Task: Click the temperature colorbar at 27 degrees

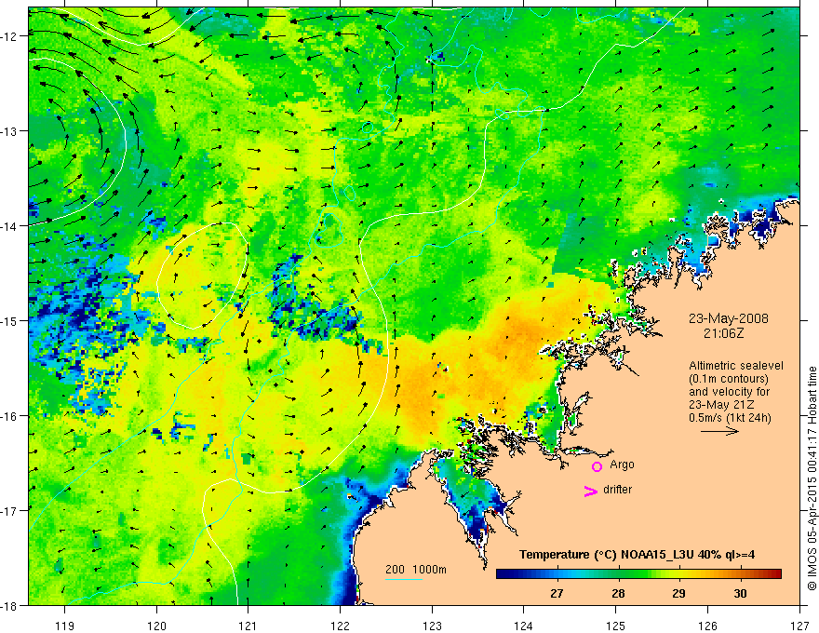Action: pyautogui.click(x=557, y=574)
